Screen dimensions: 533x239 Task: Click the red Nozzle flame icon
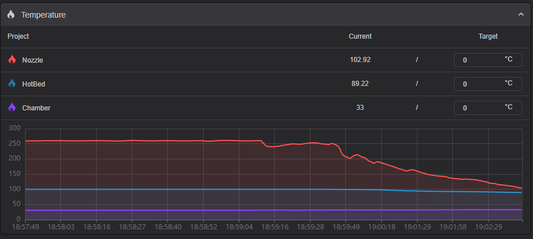(x=12, y=60)
